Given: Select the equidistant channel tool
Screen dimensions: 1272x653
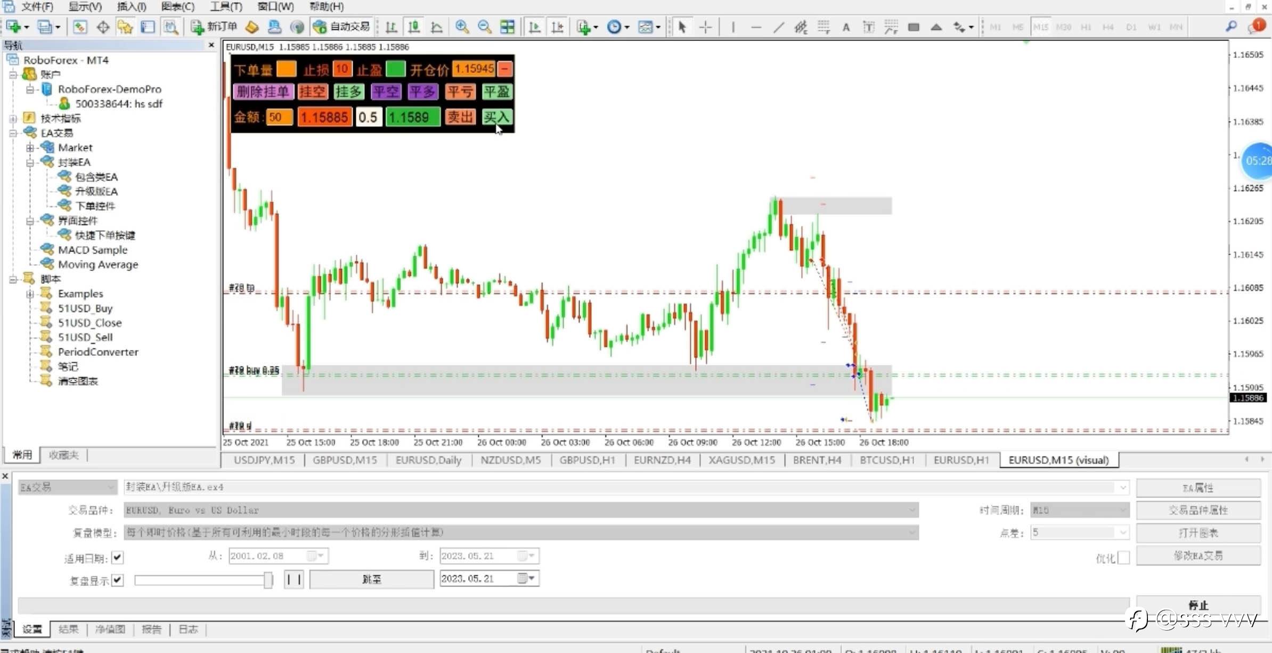Looking at the screenshot, I should pyautogui.click(x=801, y=27).
